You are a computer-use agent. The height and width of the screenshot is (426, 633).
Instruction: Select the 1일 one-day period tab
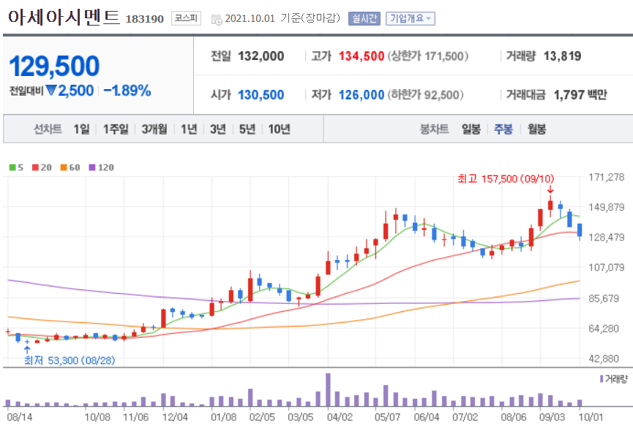coord(81,128)
